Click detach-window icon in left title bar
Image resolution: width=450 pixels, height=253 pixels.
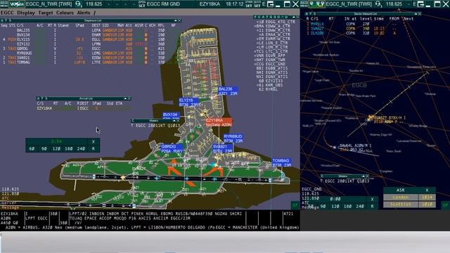click(x=270, y=4)
